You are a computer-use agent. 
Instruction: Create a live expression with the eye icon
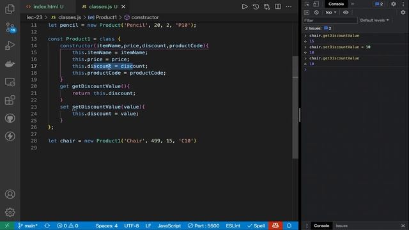click(x=346, y=13)
